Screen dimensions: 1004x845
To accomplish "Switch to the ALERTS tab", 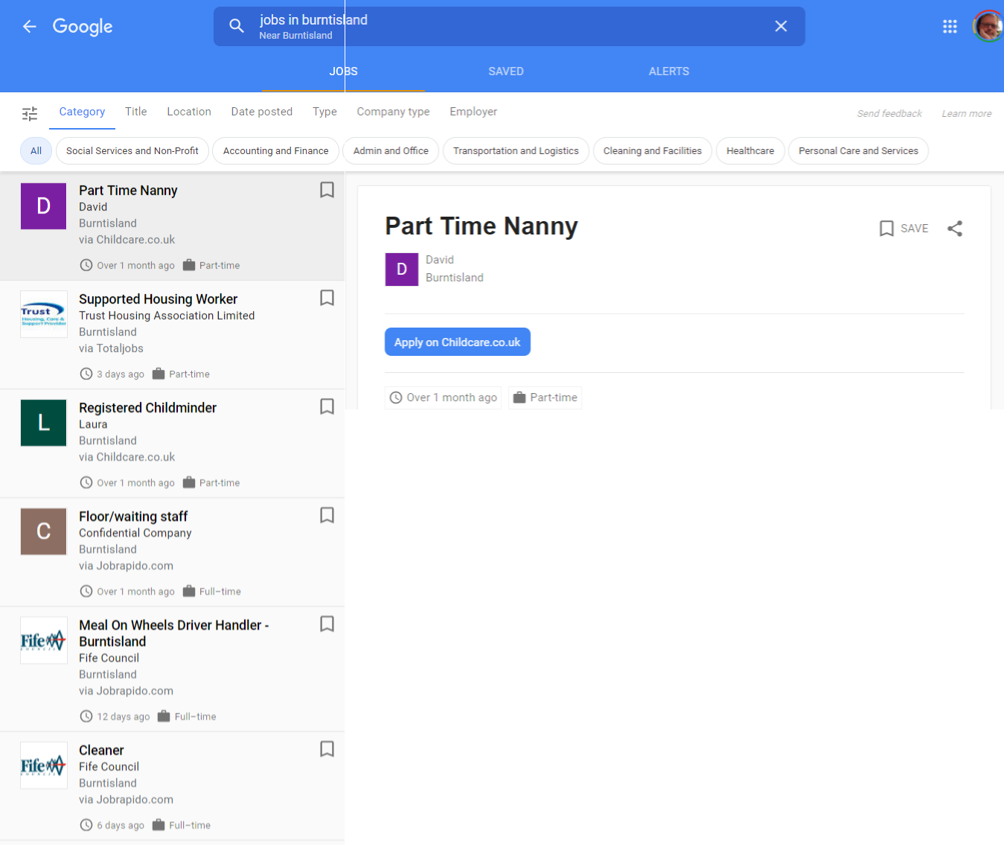I will pyautogui.click(x=669, y=71).
